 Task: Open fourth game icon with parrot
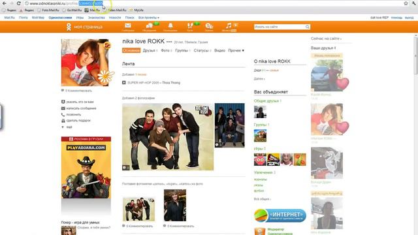pyautogui.click(x=300, y=159)
